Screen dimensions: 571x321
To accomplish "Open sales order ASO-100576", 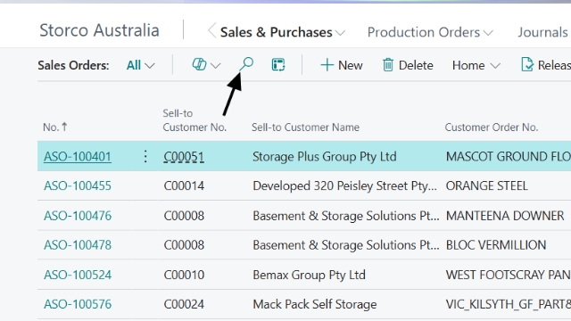I will point(78,304).
